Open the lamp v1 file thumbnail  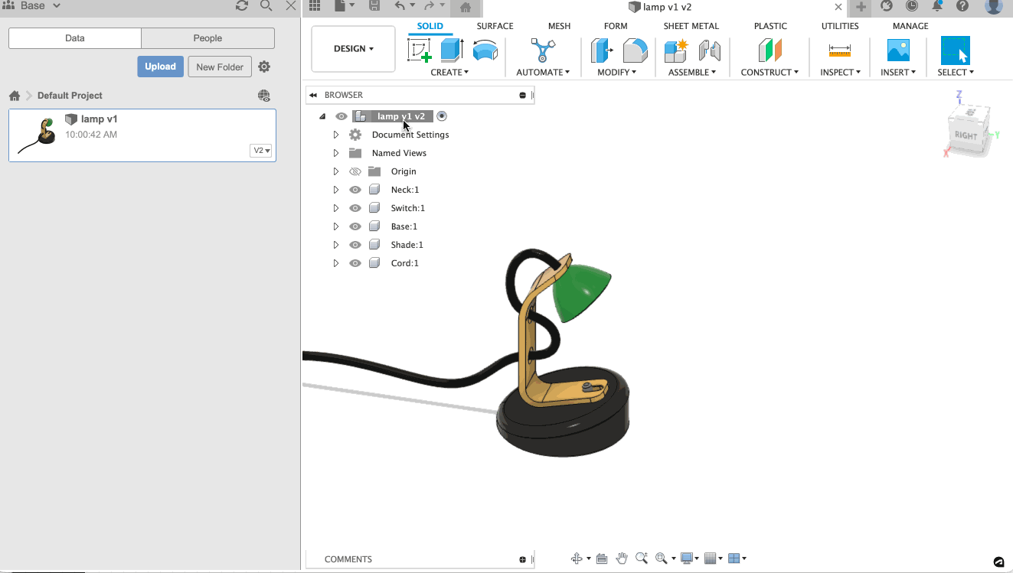pos(38,135)
